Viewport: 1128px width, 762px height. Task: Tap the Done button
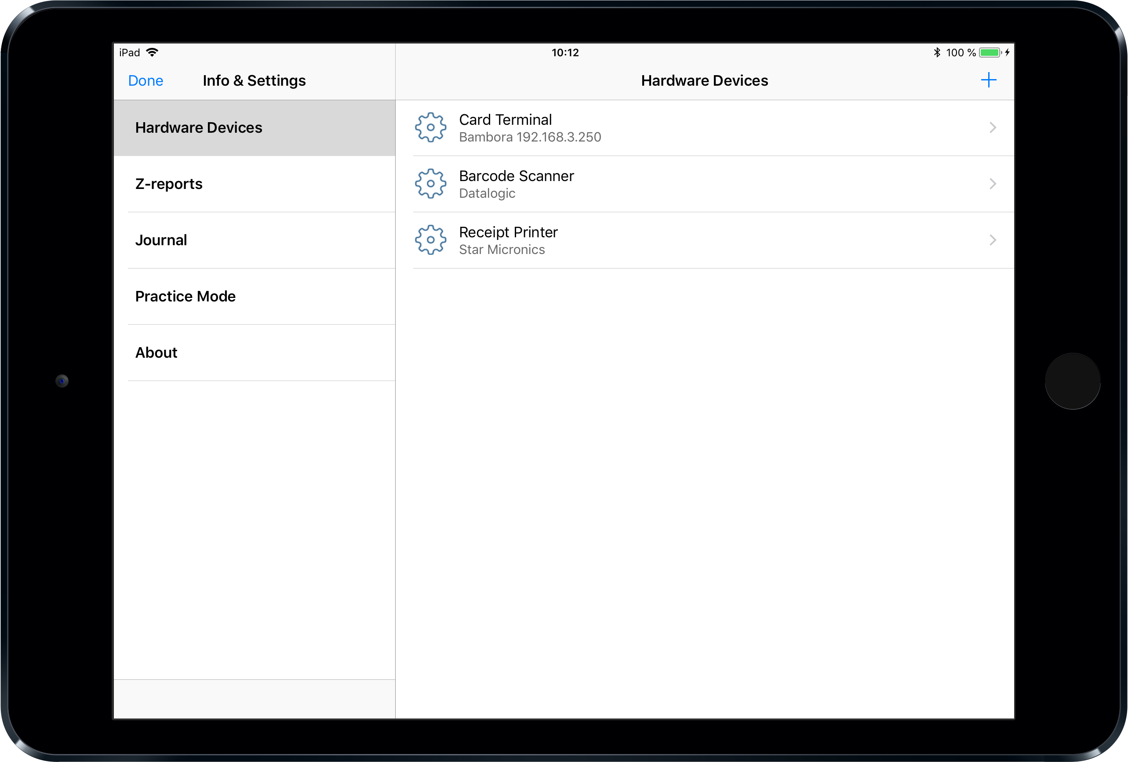click(145, 80)
